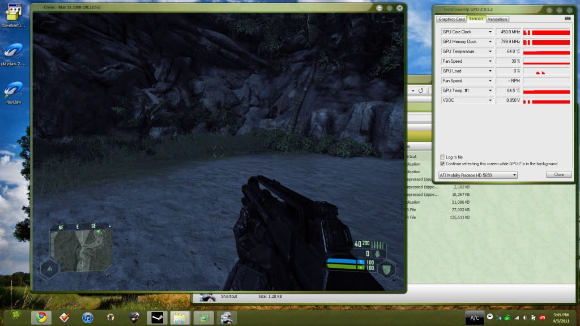This screenshot has height=326, width=580.
Task: Open the taskbar clock showing 3:45 PM
Action: click(x=561, y=318)
